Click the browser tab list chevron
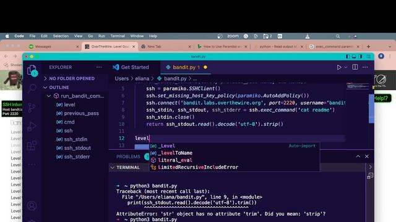 390,47
